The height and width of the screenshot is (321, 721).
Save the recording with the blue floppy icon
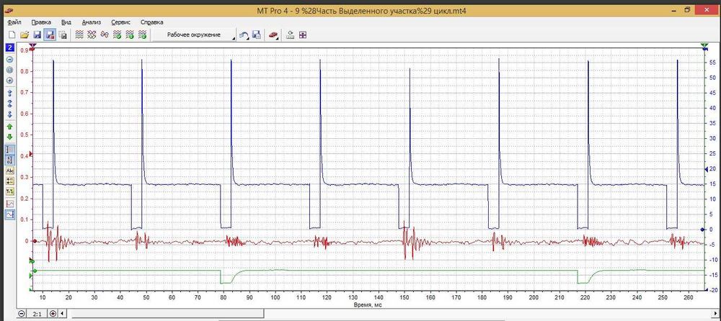[37, 35]
